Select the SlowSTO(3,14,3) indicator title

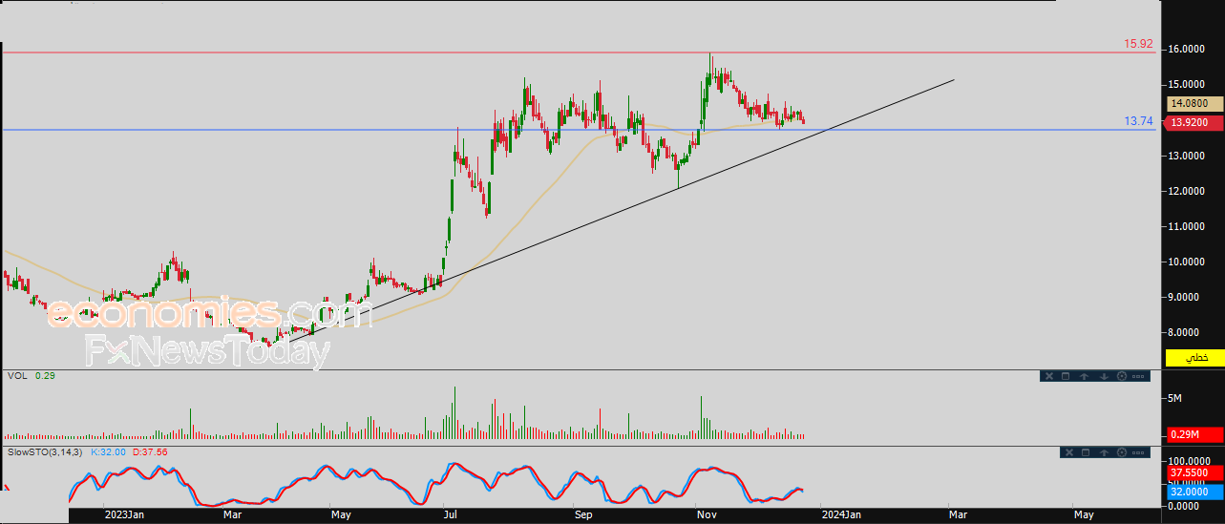tap(46, 451)
